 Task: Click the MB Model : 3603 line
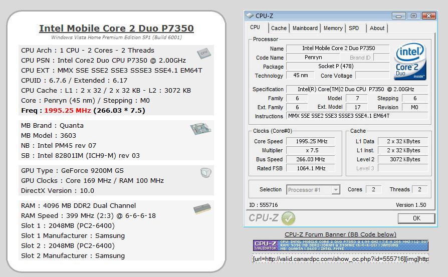pos(49,136)
